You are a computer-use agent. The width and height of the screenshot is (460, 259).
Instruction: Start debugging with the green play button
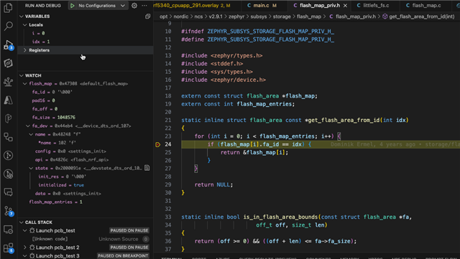point(73,6)
